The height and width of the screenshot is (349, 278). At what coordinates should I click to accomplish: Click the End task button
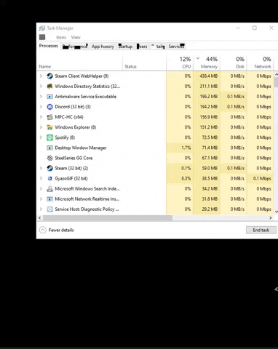[x=261, y=230]
